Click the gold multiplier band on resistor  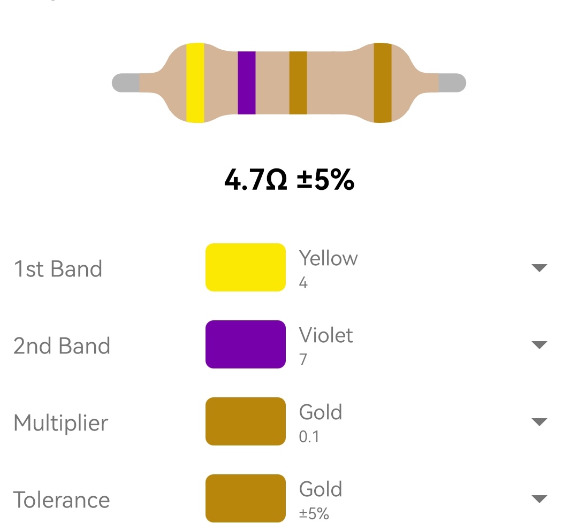pyautogui.click(x=298, y=83)
